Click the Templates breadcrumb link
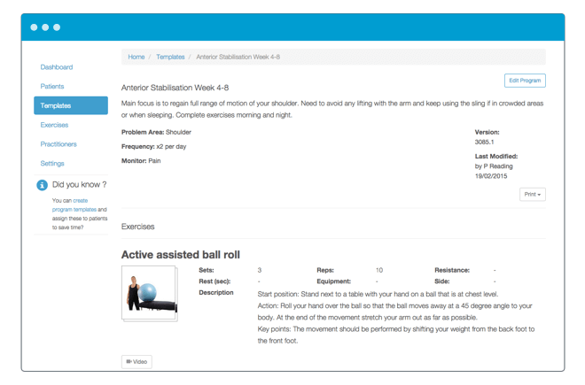This screenshot has width=585, height=385. [170, 57]
